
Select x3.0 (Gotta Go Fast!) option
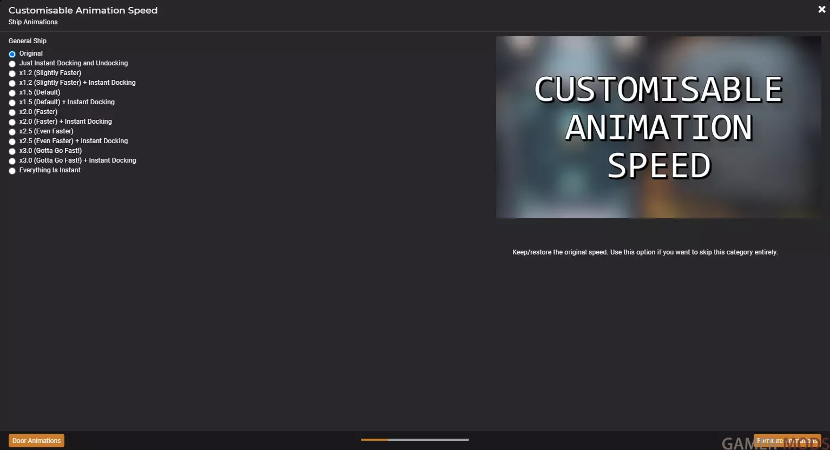click(12, 151)
